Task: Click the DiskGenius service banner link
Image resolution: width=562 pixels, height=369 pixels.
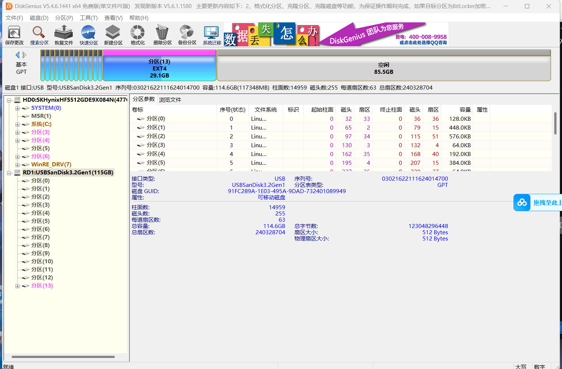Action: [x=384, y=34]
